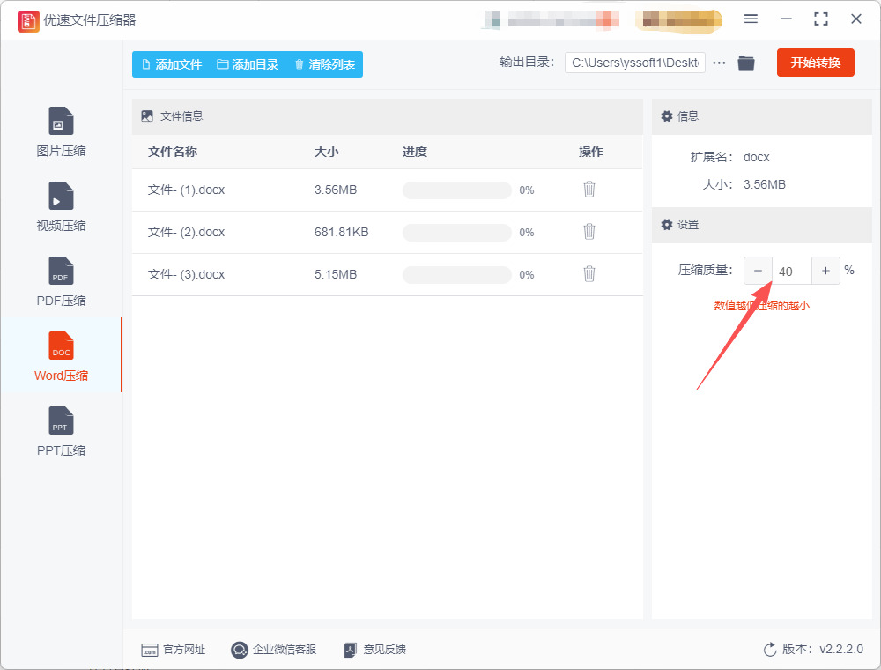The image size is (881, 670).
Task: Delete 文件- (3).docx with trash icon
Action: point(589,274)
